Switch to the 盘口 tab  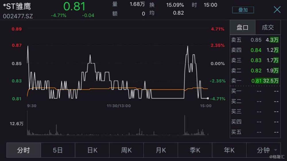click(242, 28)
